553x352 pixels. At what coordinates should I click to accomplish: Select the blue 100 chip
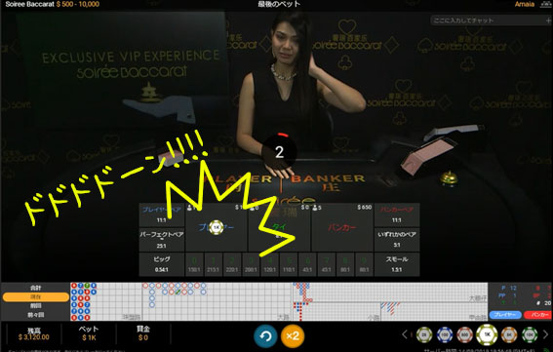coord(445,334)
